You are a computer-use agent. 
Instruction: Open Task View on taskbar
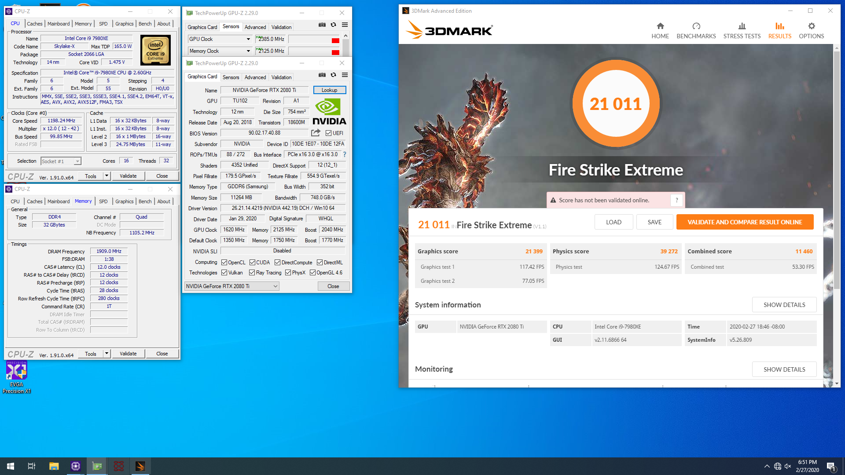tap(32, 466)
